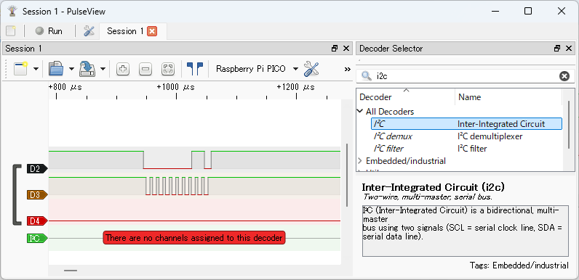The height and width of the screenshot is (280, 579).
Task: Close the Session 1 tab with the red X
Action: pos(152,31)
